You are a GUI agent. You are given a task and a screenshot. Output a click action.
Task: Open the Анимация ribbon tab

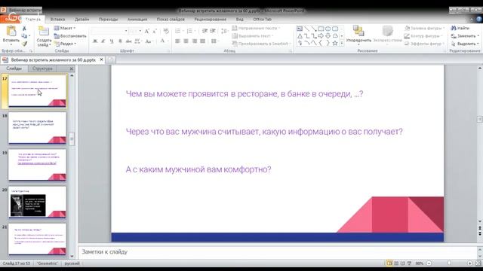[137, 19]
